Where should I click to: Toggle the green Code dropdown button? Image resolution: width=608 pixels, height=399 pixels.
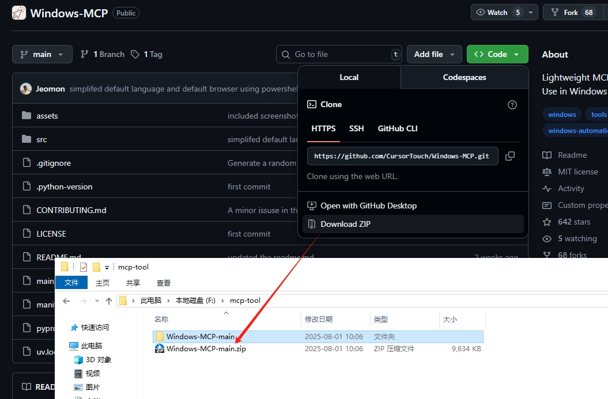click(x=497, y=54)
